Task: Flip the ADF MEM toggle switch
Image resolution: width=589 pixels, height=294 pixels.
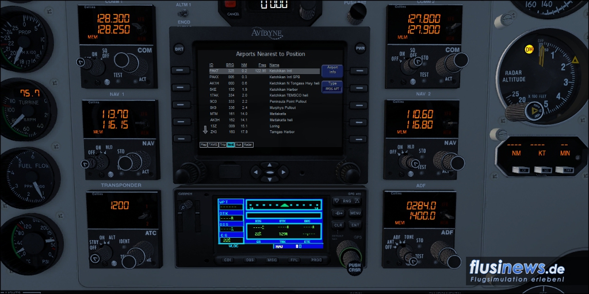Action: point(447,215)
